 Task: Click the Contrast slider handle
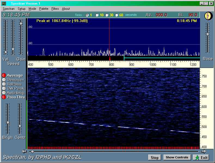coord(20,126)
